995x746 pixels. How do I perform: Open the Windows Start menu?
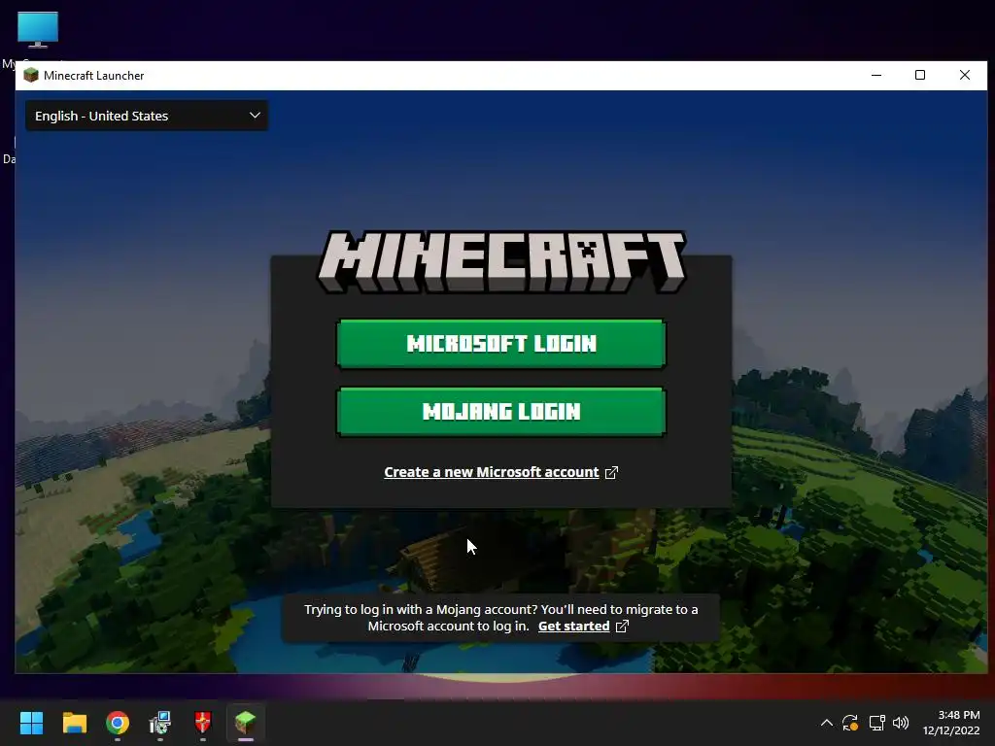(x=31, y=723)
